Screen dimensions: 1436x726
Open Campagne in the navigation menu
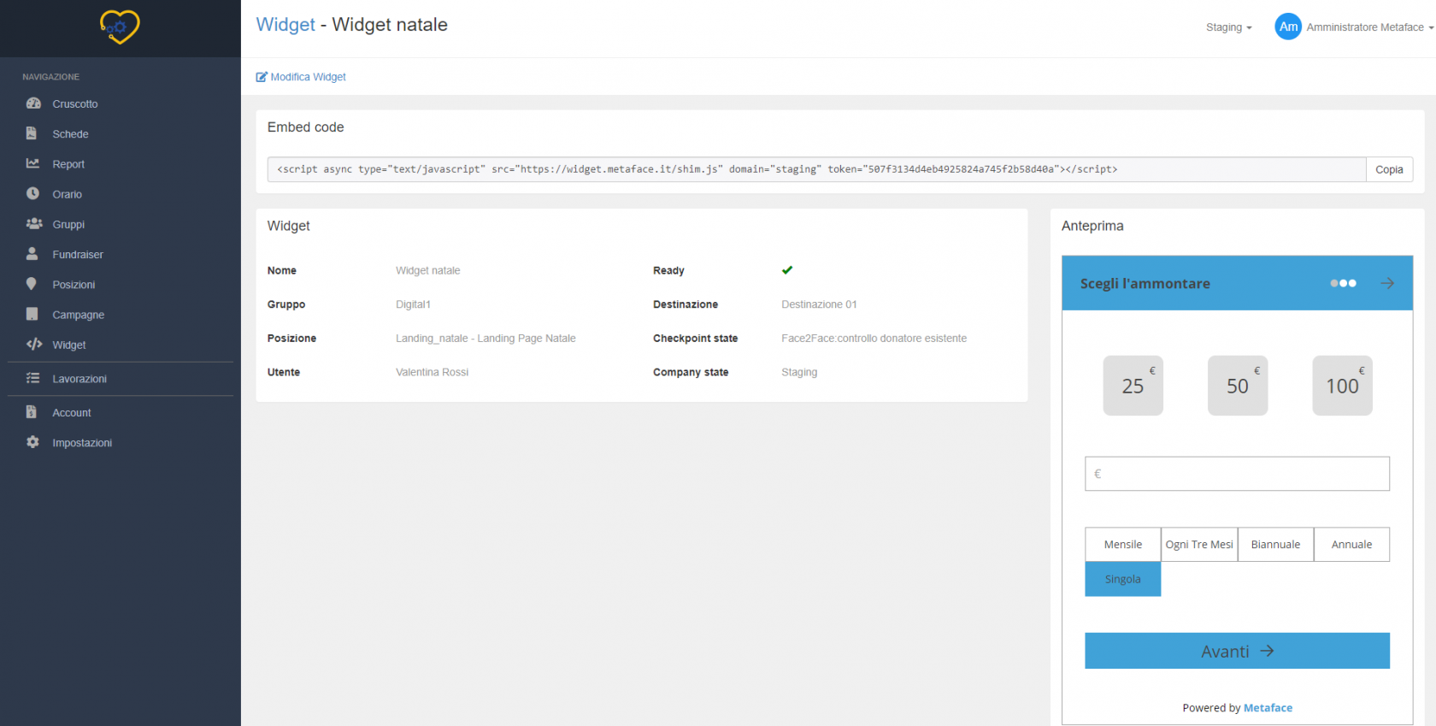pos(78,315)
